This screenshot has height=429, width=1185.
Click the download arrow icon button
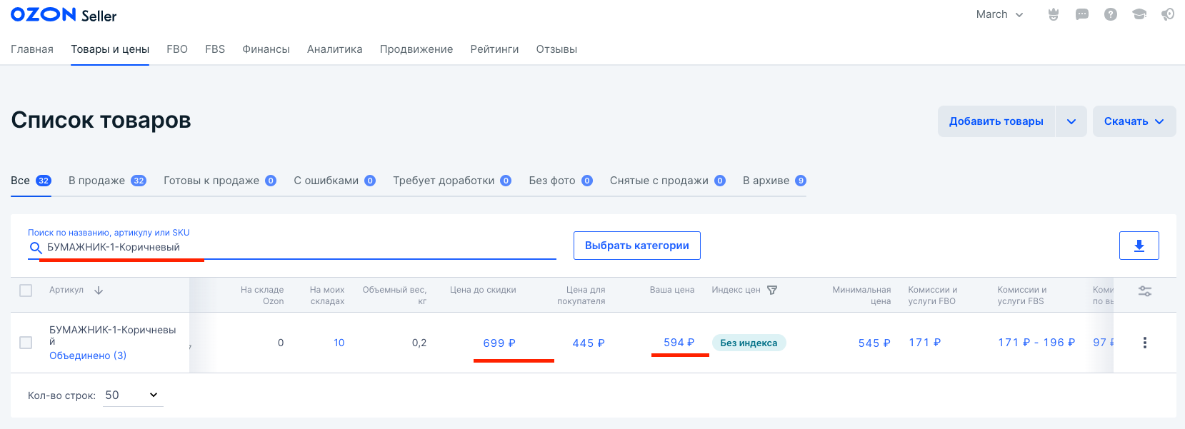pos(1139,246)
